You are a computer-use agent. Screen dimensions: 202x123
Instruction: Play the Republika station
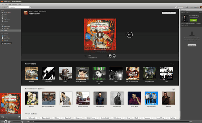point(48,73)
